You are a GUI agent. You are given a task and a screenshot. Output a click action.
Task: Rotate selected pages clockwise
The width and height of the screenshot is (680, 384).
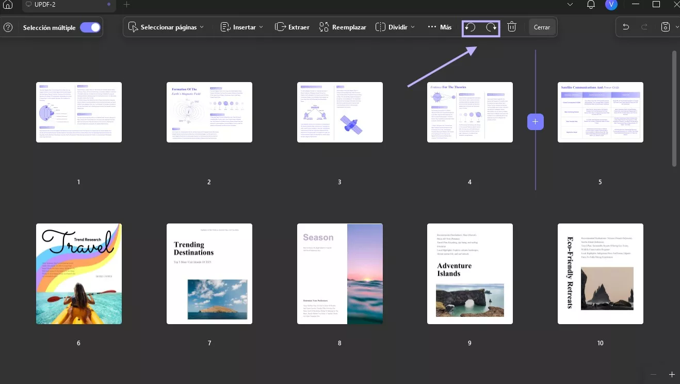(491, 27)
